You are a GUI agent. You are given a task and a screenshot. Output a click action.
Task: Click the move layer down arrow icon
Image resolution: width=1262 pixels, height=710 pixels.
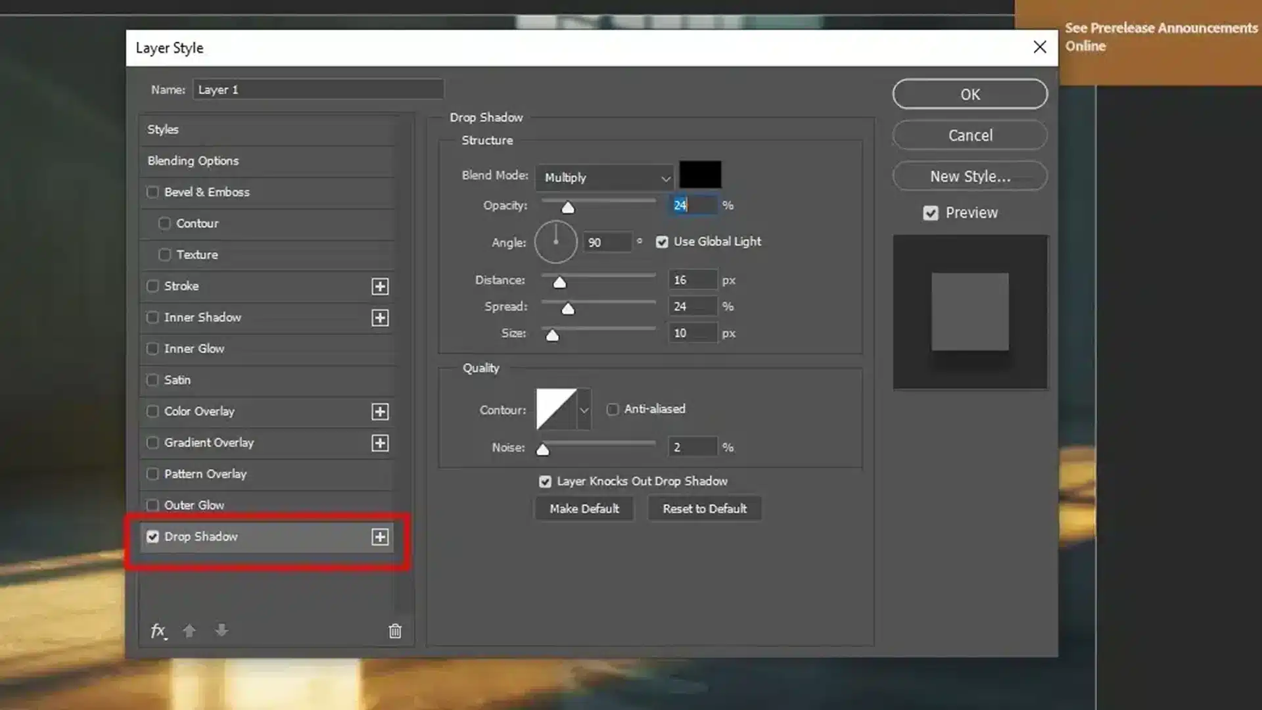[220, 630]
